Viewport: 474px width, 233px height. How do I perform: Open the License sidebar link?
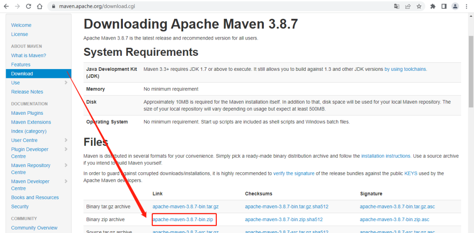[x=19, y=34]
